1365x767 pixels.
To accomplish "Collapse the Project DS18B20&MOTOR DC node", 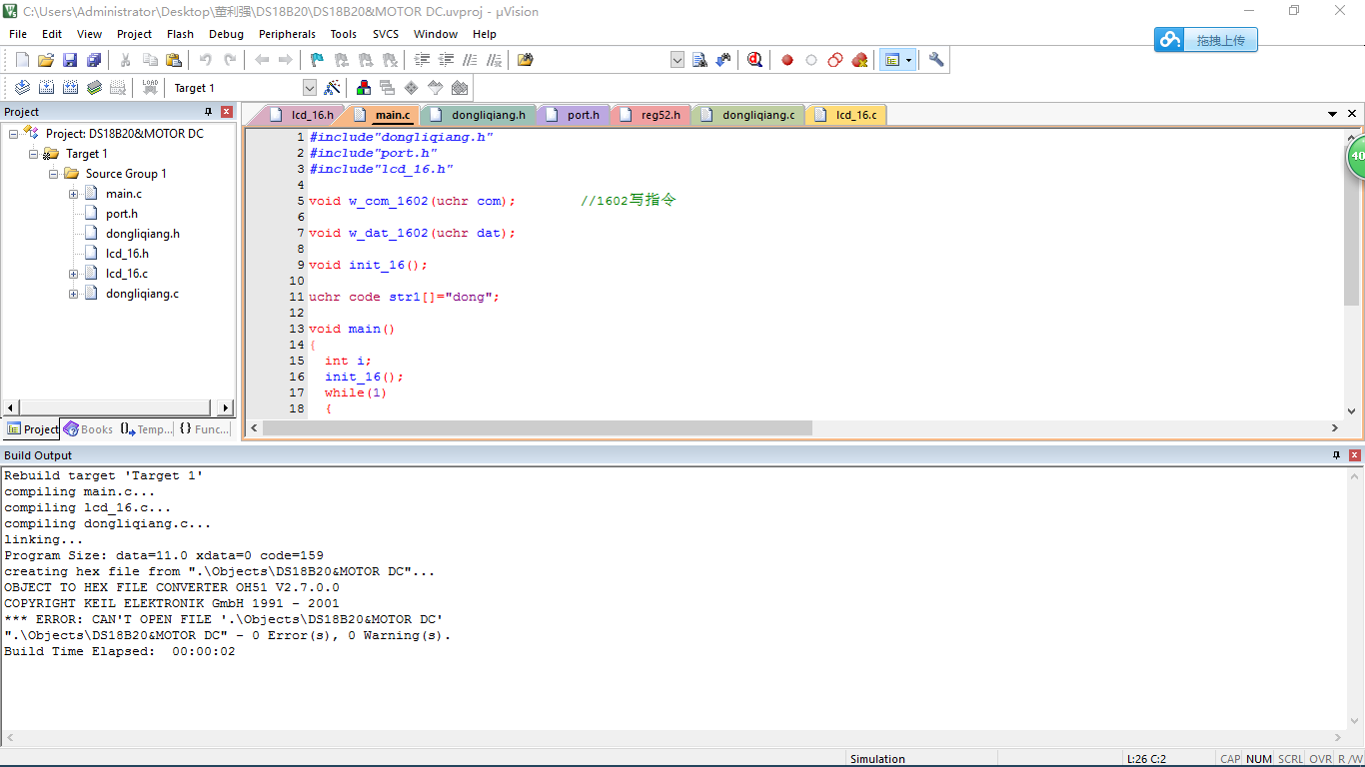I will tap(14, 134).
